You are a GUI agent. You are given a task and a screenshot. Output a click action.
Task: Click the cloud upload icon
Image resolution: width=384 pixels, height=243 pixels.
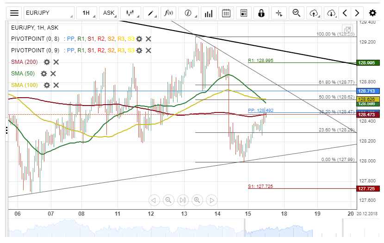(314, 13)
